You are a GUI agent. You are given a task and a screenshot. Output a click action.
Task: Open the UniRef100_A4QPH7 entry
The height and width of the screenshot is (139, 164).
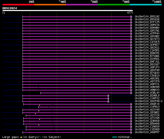(147, 132)
